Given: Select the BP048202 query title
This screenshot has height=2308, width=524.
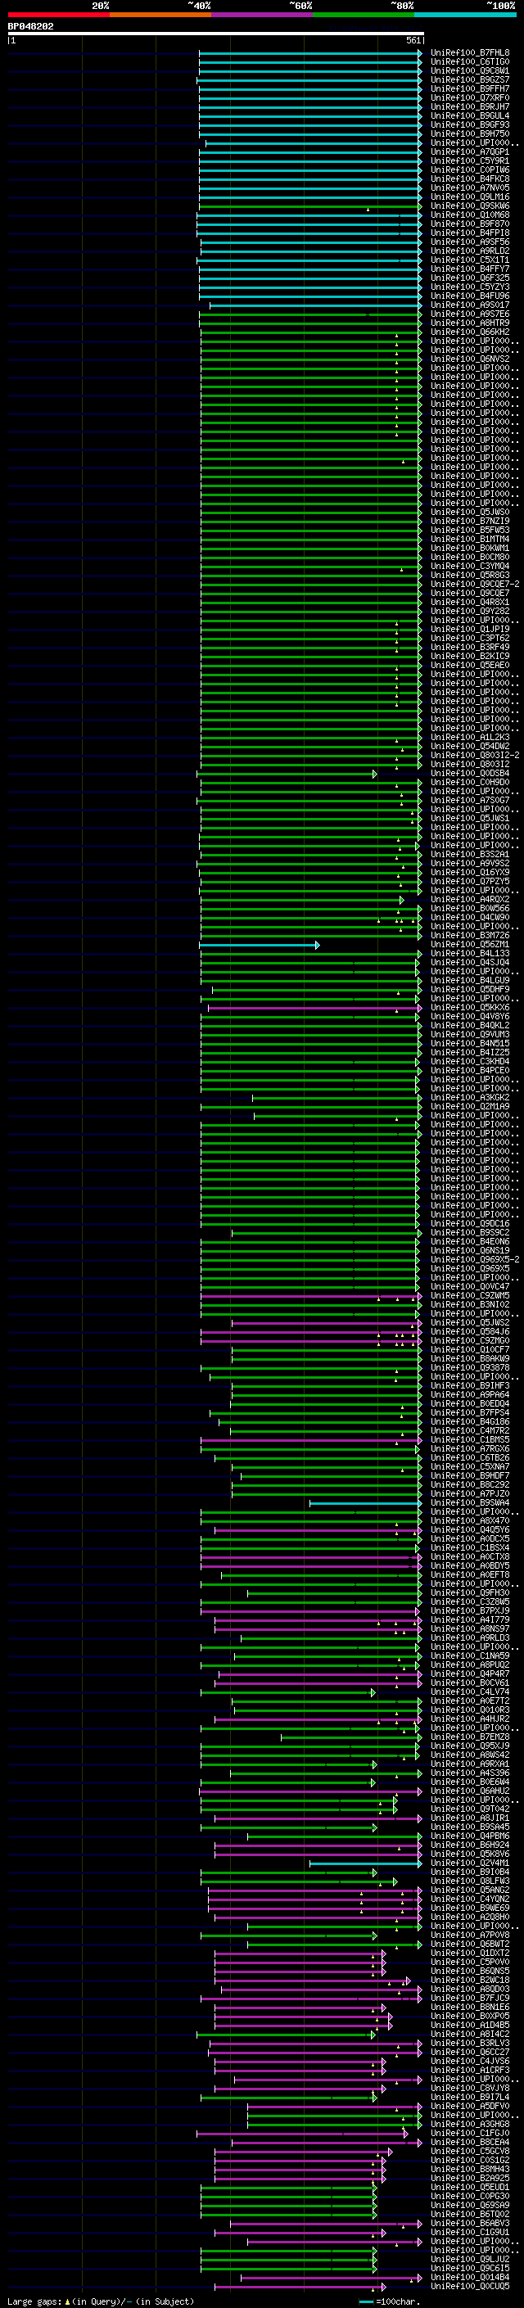Looking at the screenshot, I should tap(31, 26).
